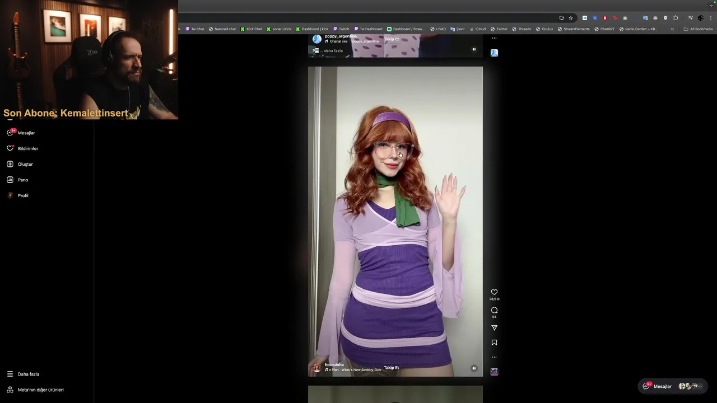This screenshot has height=403, width=717.
Task: Save the fooquinha reel with the bookmark icon
Action: point(494,343)
